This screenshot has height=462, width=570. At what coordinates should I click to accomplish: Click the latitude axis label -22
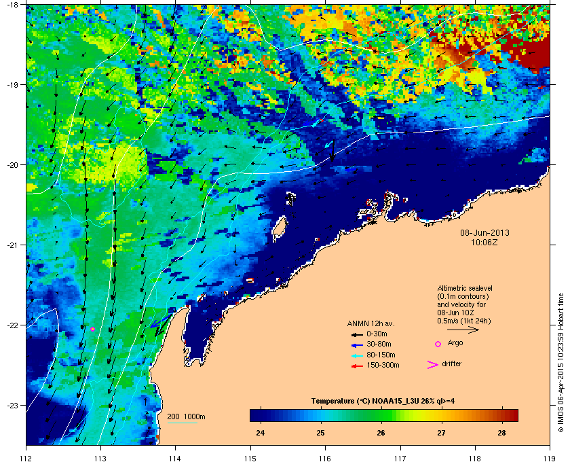[x=12, y=325]
